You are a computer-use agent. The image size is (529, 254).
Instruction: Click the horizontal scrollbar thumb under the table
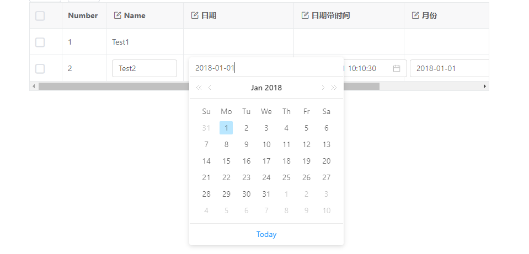[209, 86]
